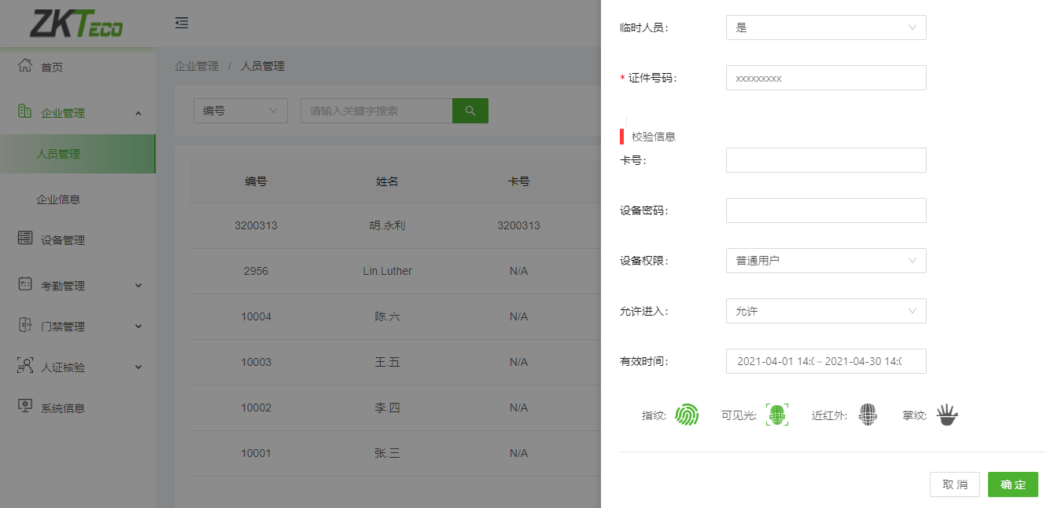Click the 卡号 input field
1058x508 pixels.
(826, 160)
